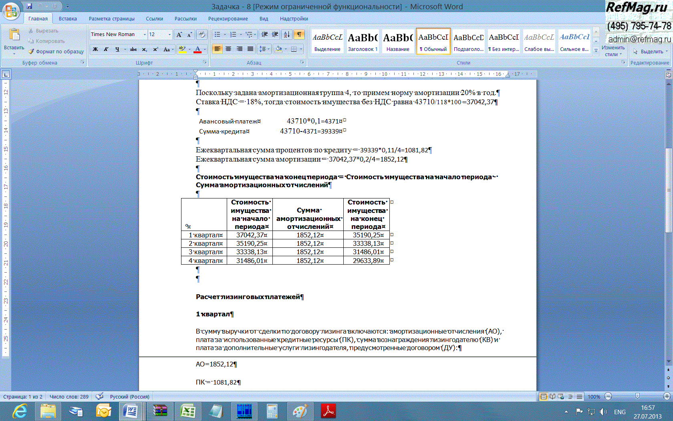Switch to the Вставка ribbon tab
Screen dimensions: 673x421
68,18
